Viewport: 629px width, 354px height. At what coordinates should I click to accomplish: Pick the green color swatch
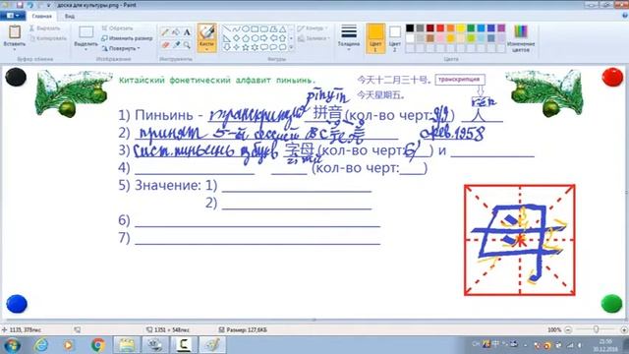(471, 29)
